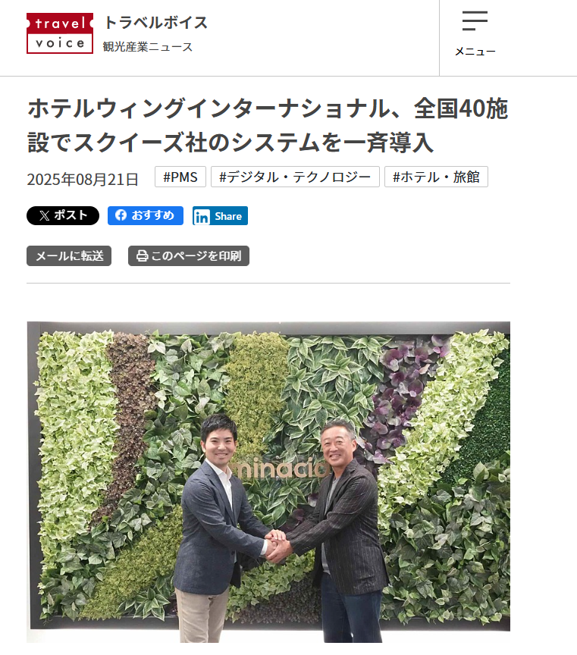Open the #デジタル・テクノロジー tag

[295, 177]
